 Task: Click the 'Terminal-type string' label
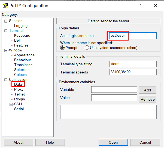click(x=76, y=64)
